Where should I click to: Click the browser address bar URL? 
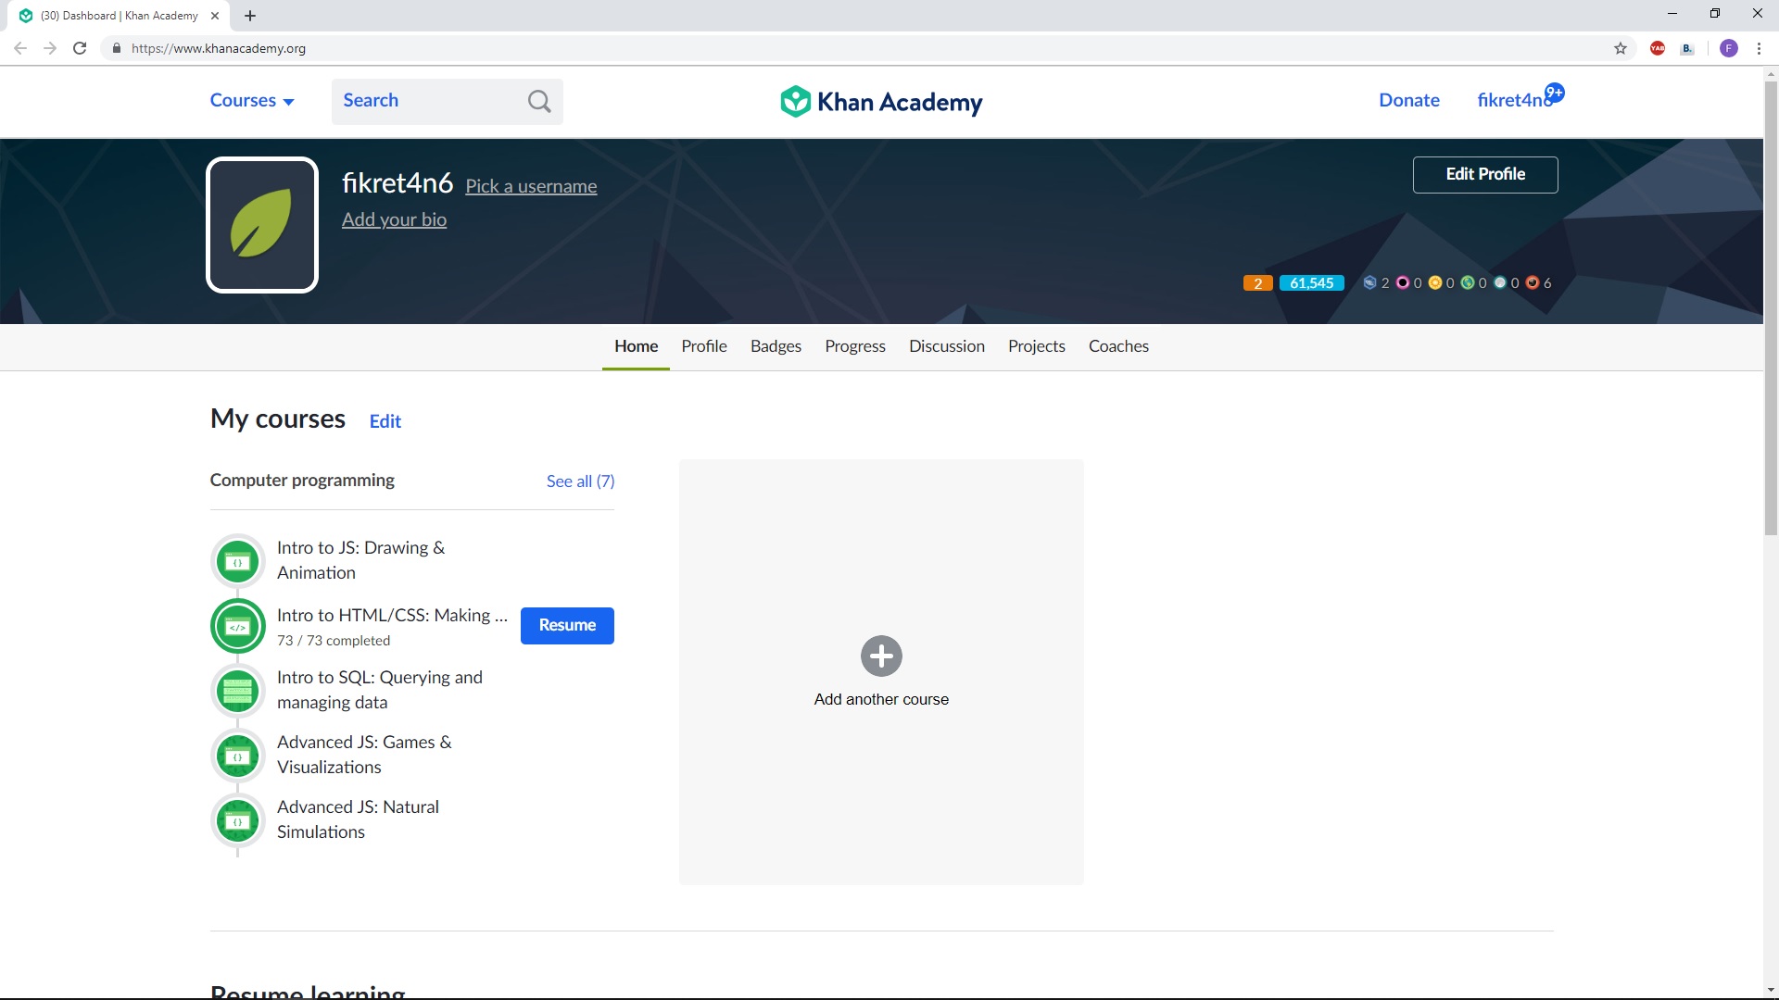click(x=219, y=48)
